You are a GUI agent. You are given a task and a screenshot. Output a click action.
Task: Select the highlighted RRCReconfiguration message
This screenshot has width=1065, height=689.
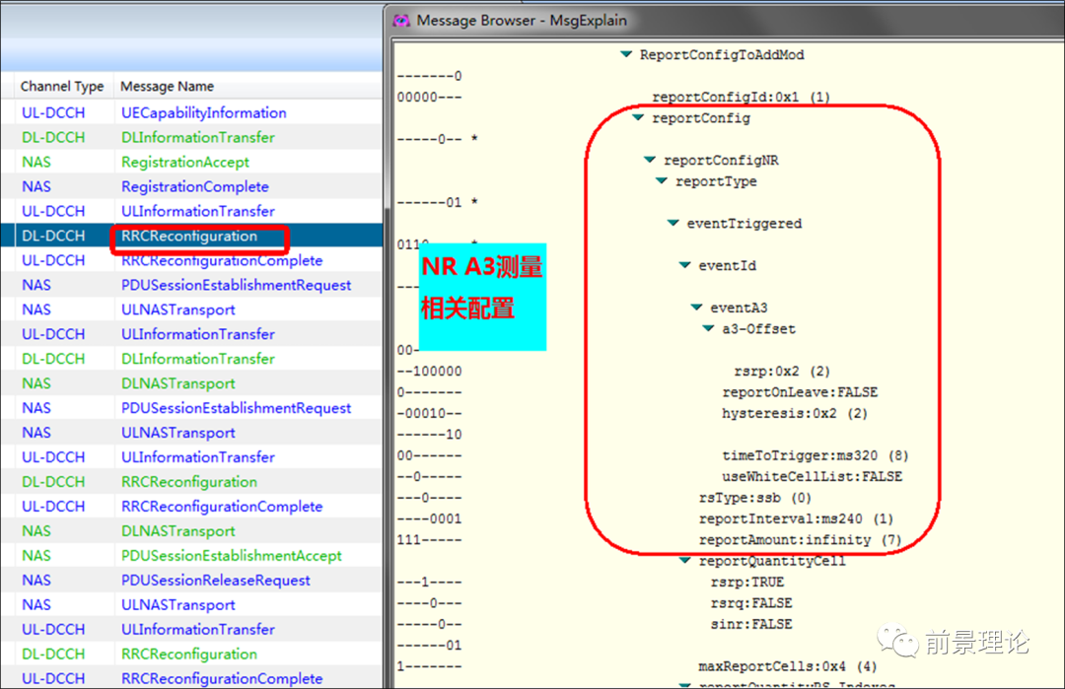tap(189, 237)
